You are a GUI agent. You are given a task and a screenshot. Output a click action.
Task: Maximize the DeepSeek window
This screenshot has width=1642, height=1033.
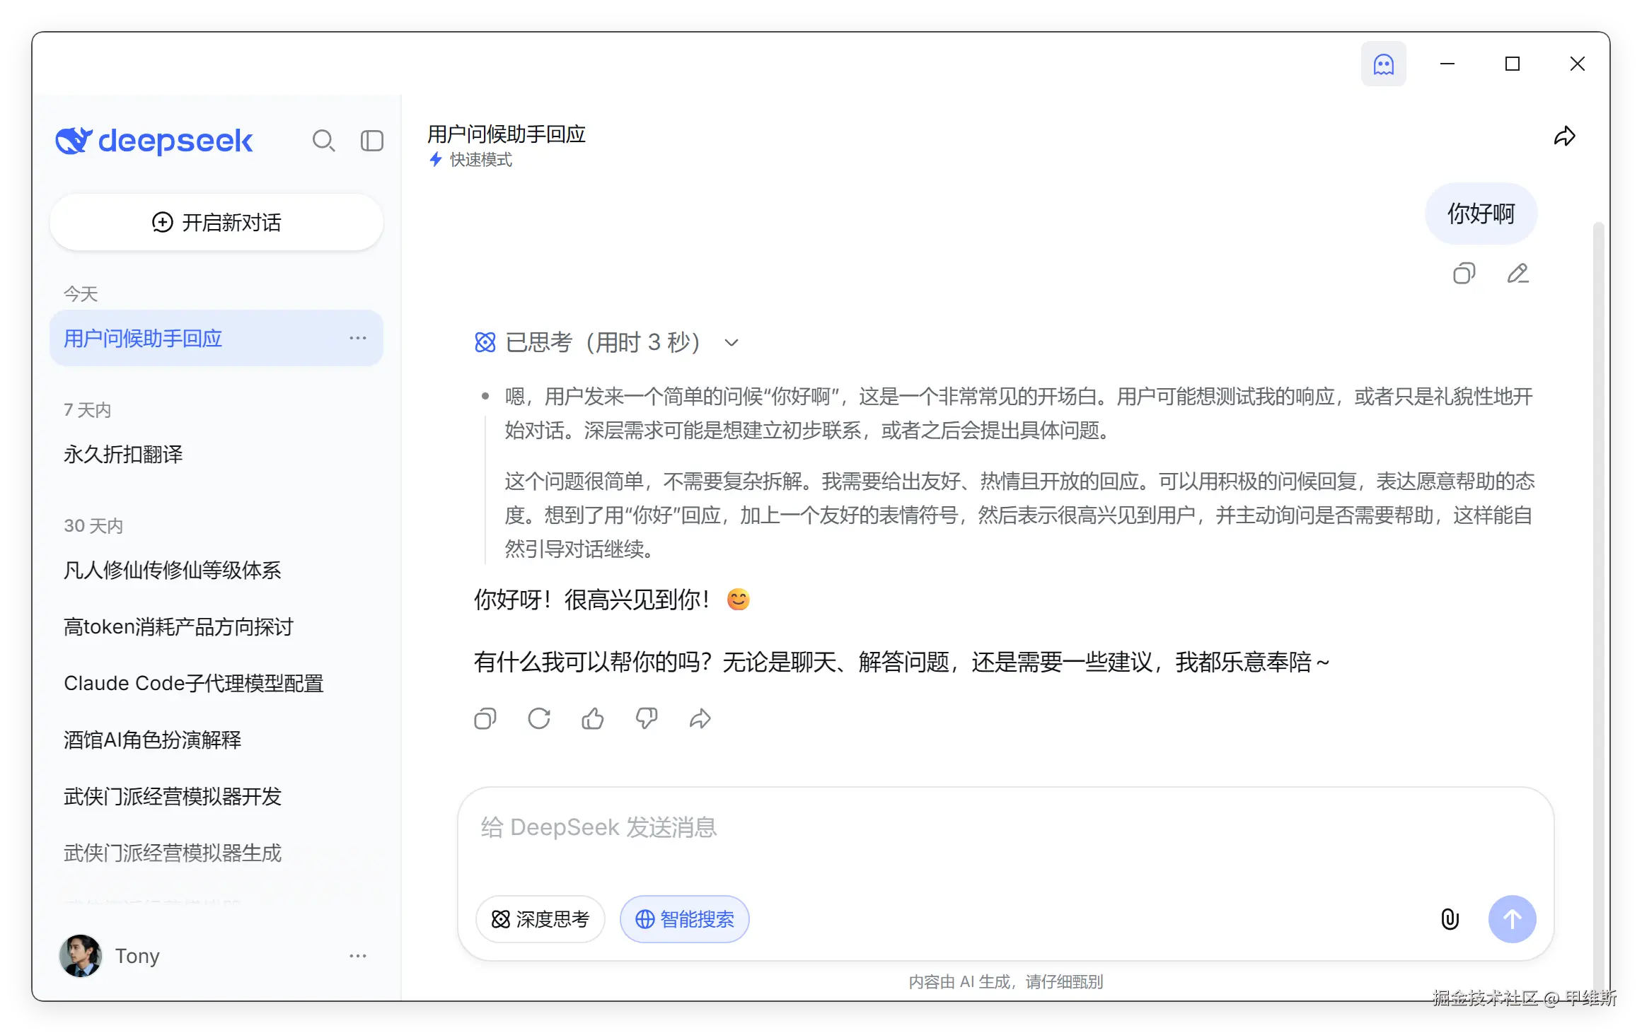pos(1513,64)
